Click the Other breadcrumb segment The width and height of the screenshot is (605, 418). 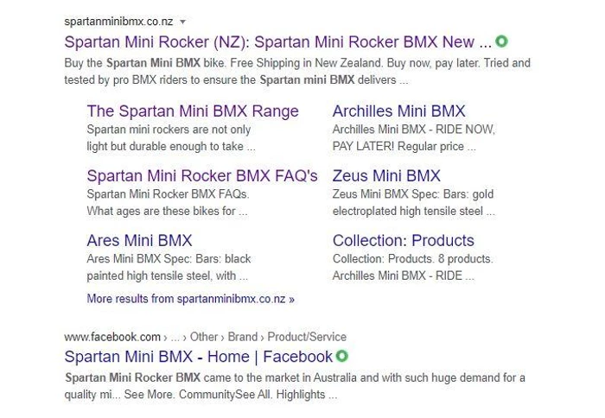click(204, 337)
